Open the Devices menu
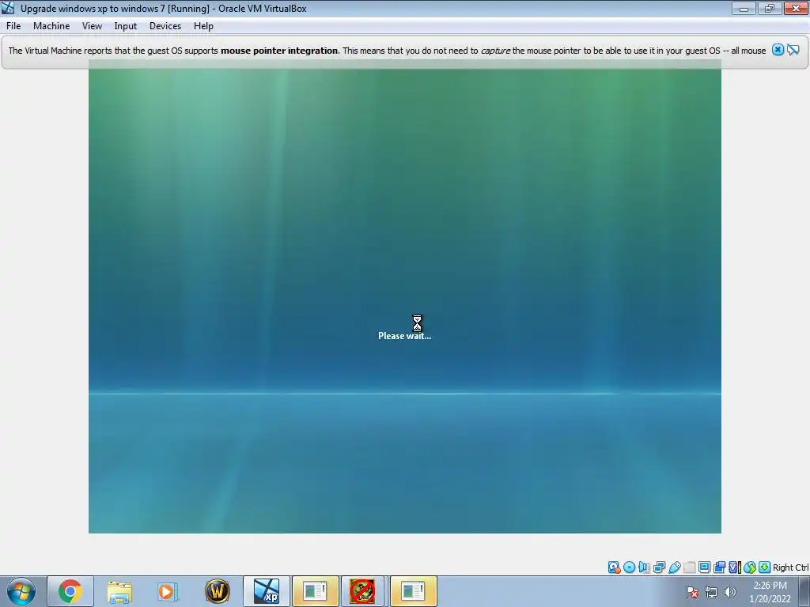Image resolution: width=810 pixels, height=607 pixels. coord(165,26)
